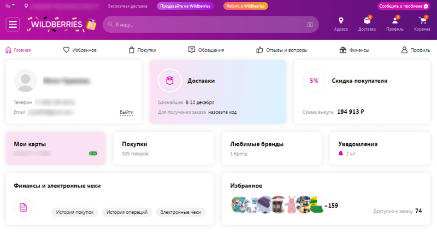Click the Скидка покупателя heading
The width and height of the screenshot is (437, 240).
[x=359, y=81]
